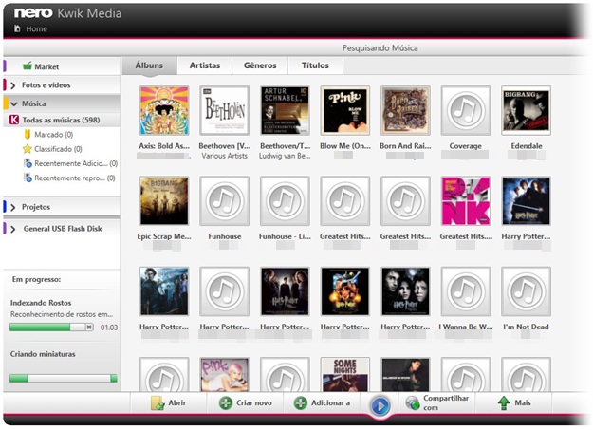
Task: Click the Edendale album title
Action: [527, 146]
